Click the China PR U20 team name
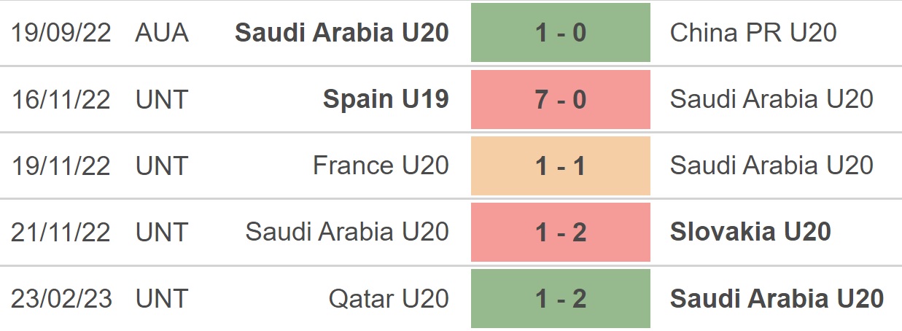The height and width of the screenshot is (331, 902). (x=753, y=33)
